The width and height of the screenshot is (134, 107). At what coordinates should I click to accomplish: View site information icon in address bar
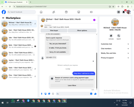click(14, 6)
